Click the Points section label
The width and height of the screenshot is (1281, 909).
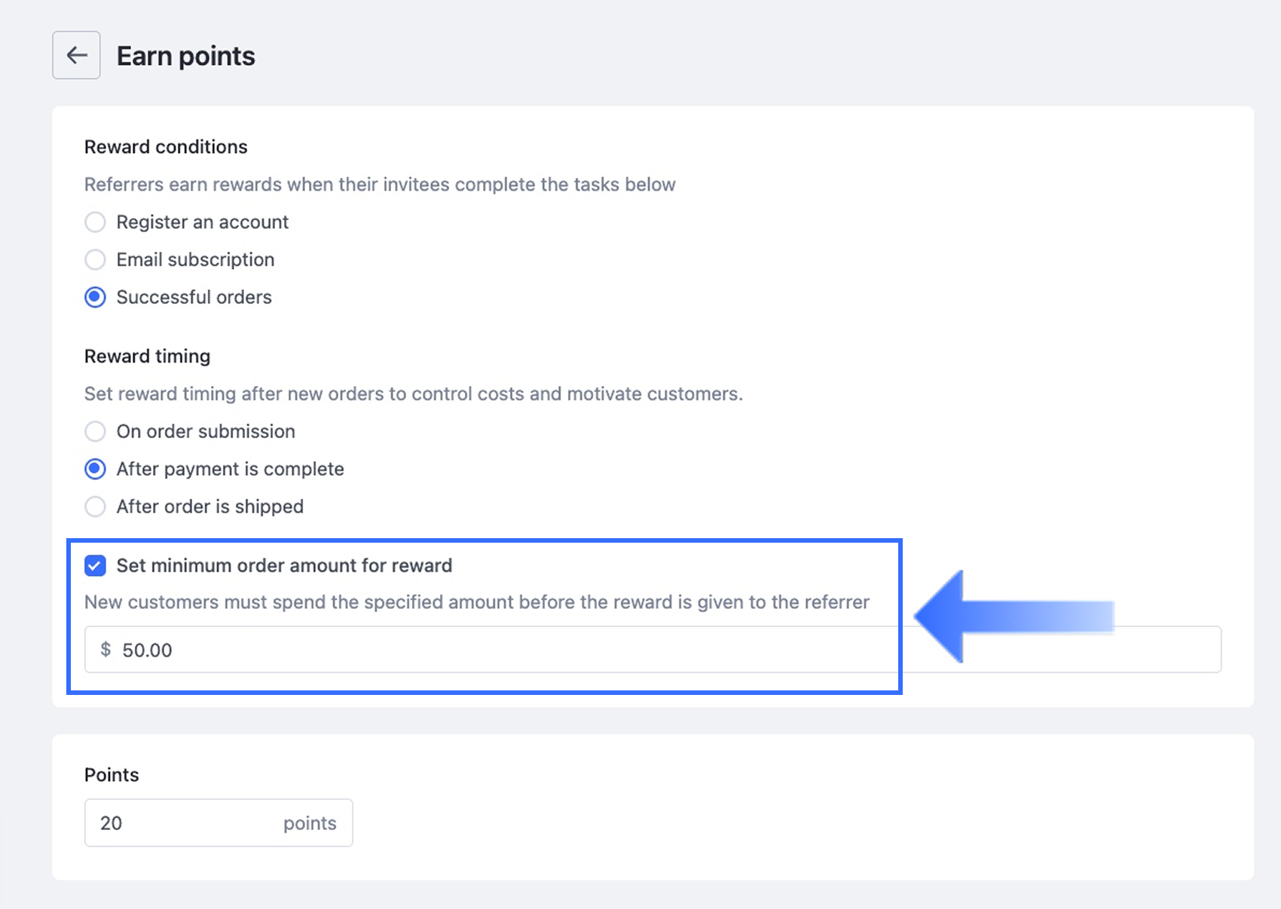click(112, 776)
